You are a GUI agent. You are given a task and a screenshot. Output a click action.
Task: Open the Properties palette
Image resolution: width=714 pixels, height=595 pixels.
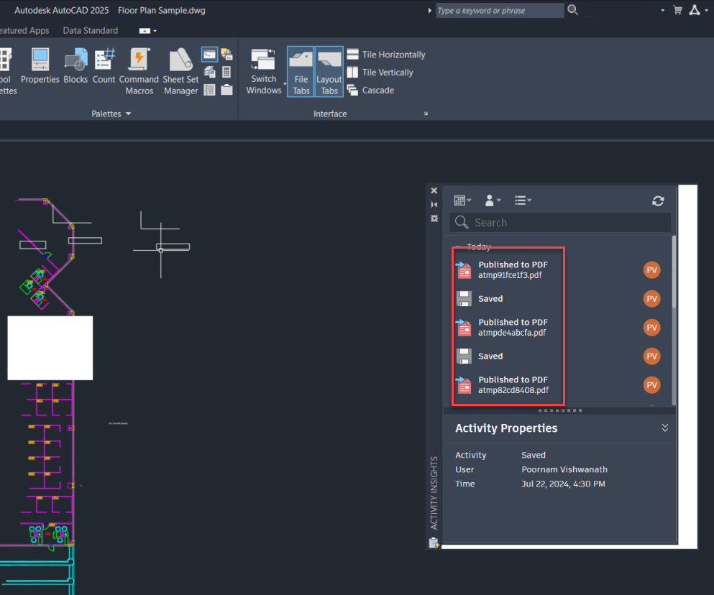coord(40,64)
